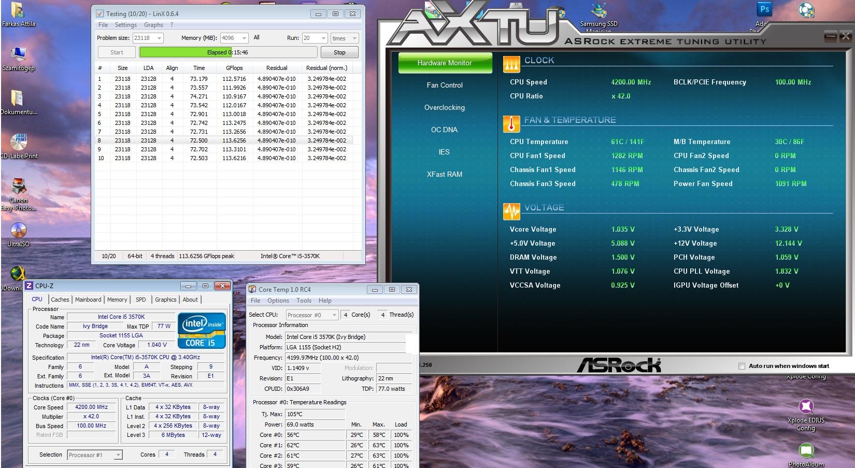Open the Dokumentu... folder on desktop

18,103
